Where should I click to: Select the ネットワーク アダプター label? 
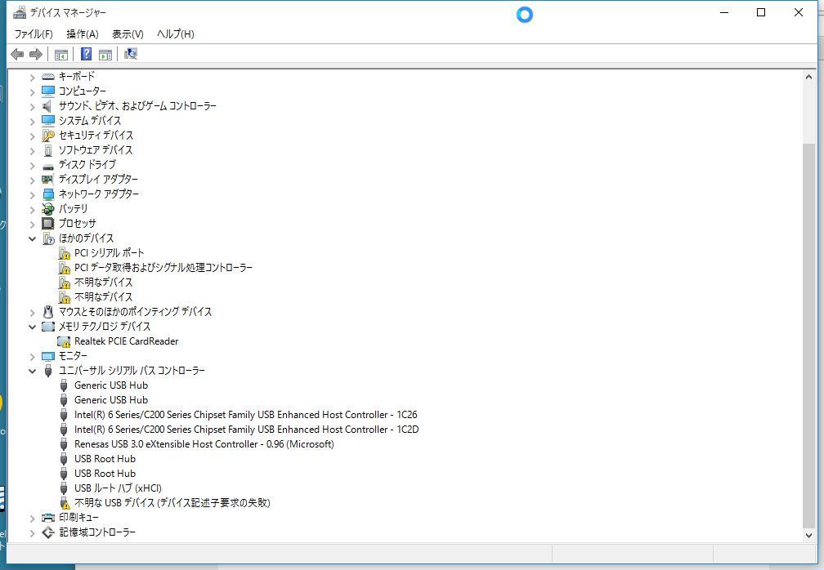coord(99,194)
